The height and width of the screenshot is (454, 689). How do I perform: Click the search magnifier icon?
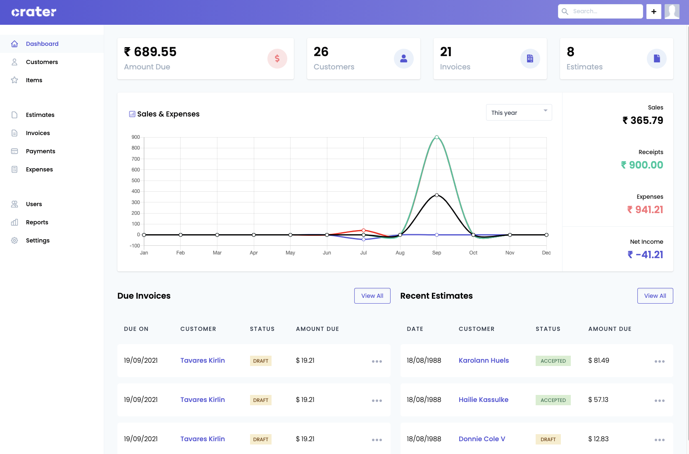tap(565, 11)
